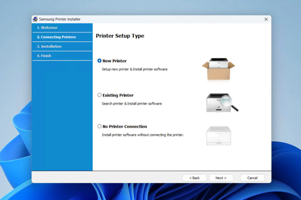Click the dashed outline printer image
Viewport: 301px width, 200px height.
[x=219, y=136]
